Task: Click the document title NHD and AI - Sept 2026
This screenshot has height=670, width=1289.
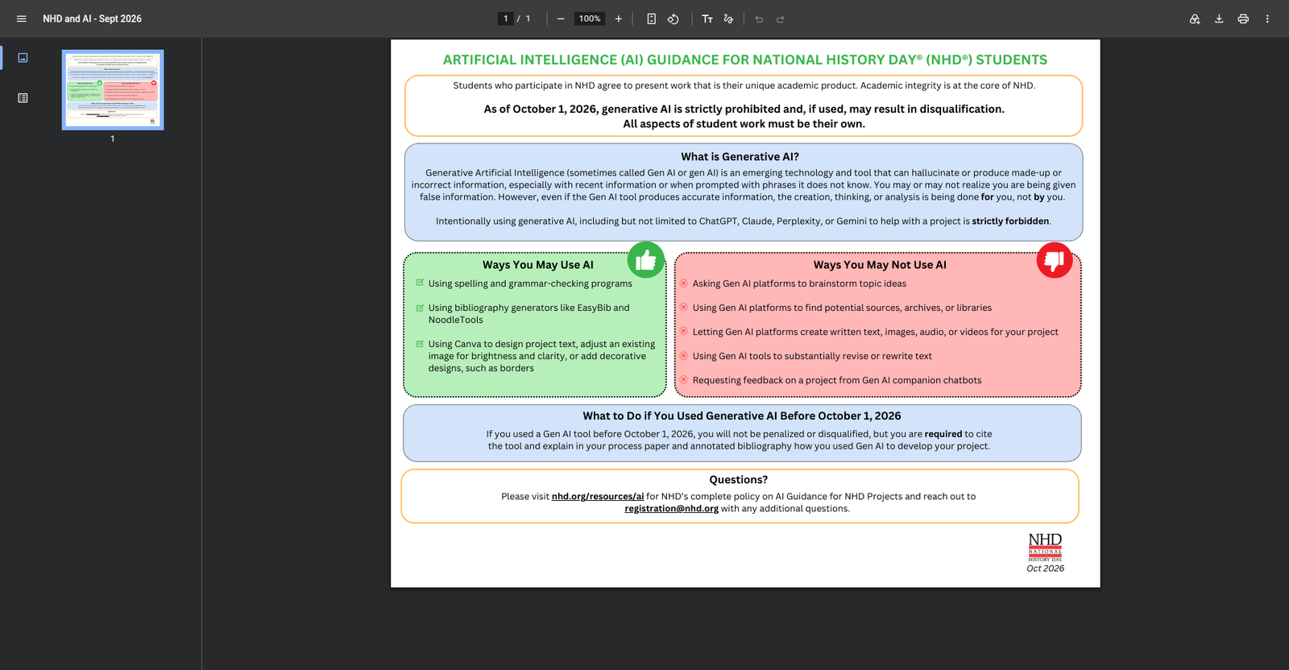Action: (x=92, y=19)
